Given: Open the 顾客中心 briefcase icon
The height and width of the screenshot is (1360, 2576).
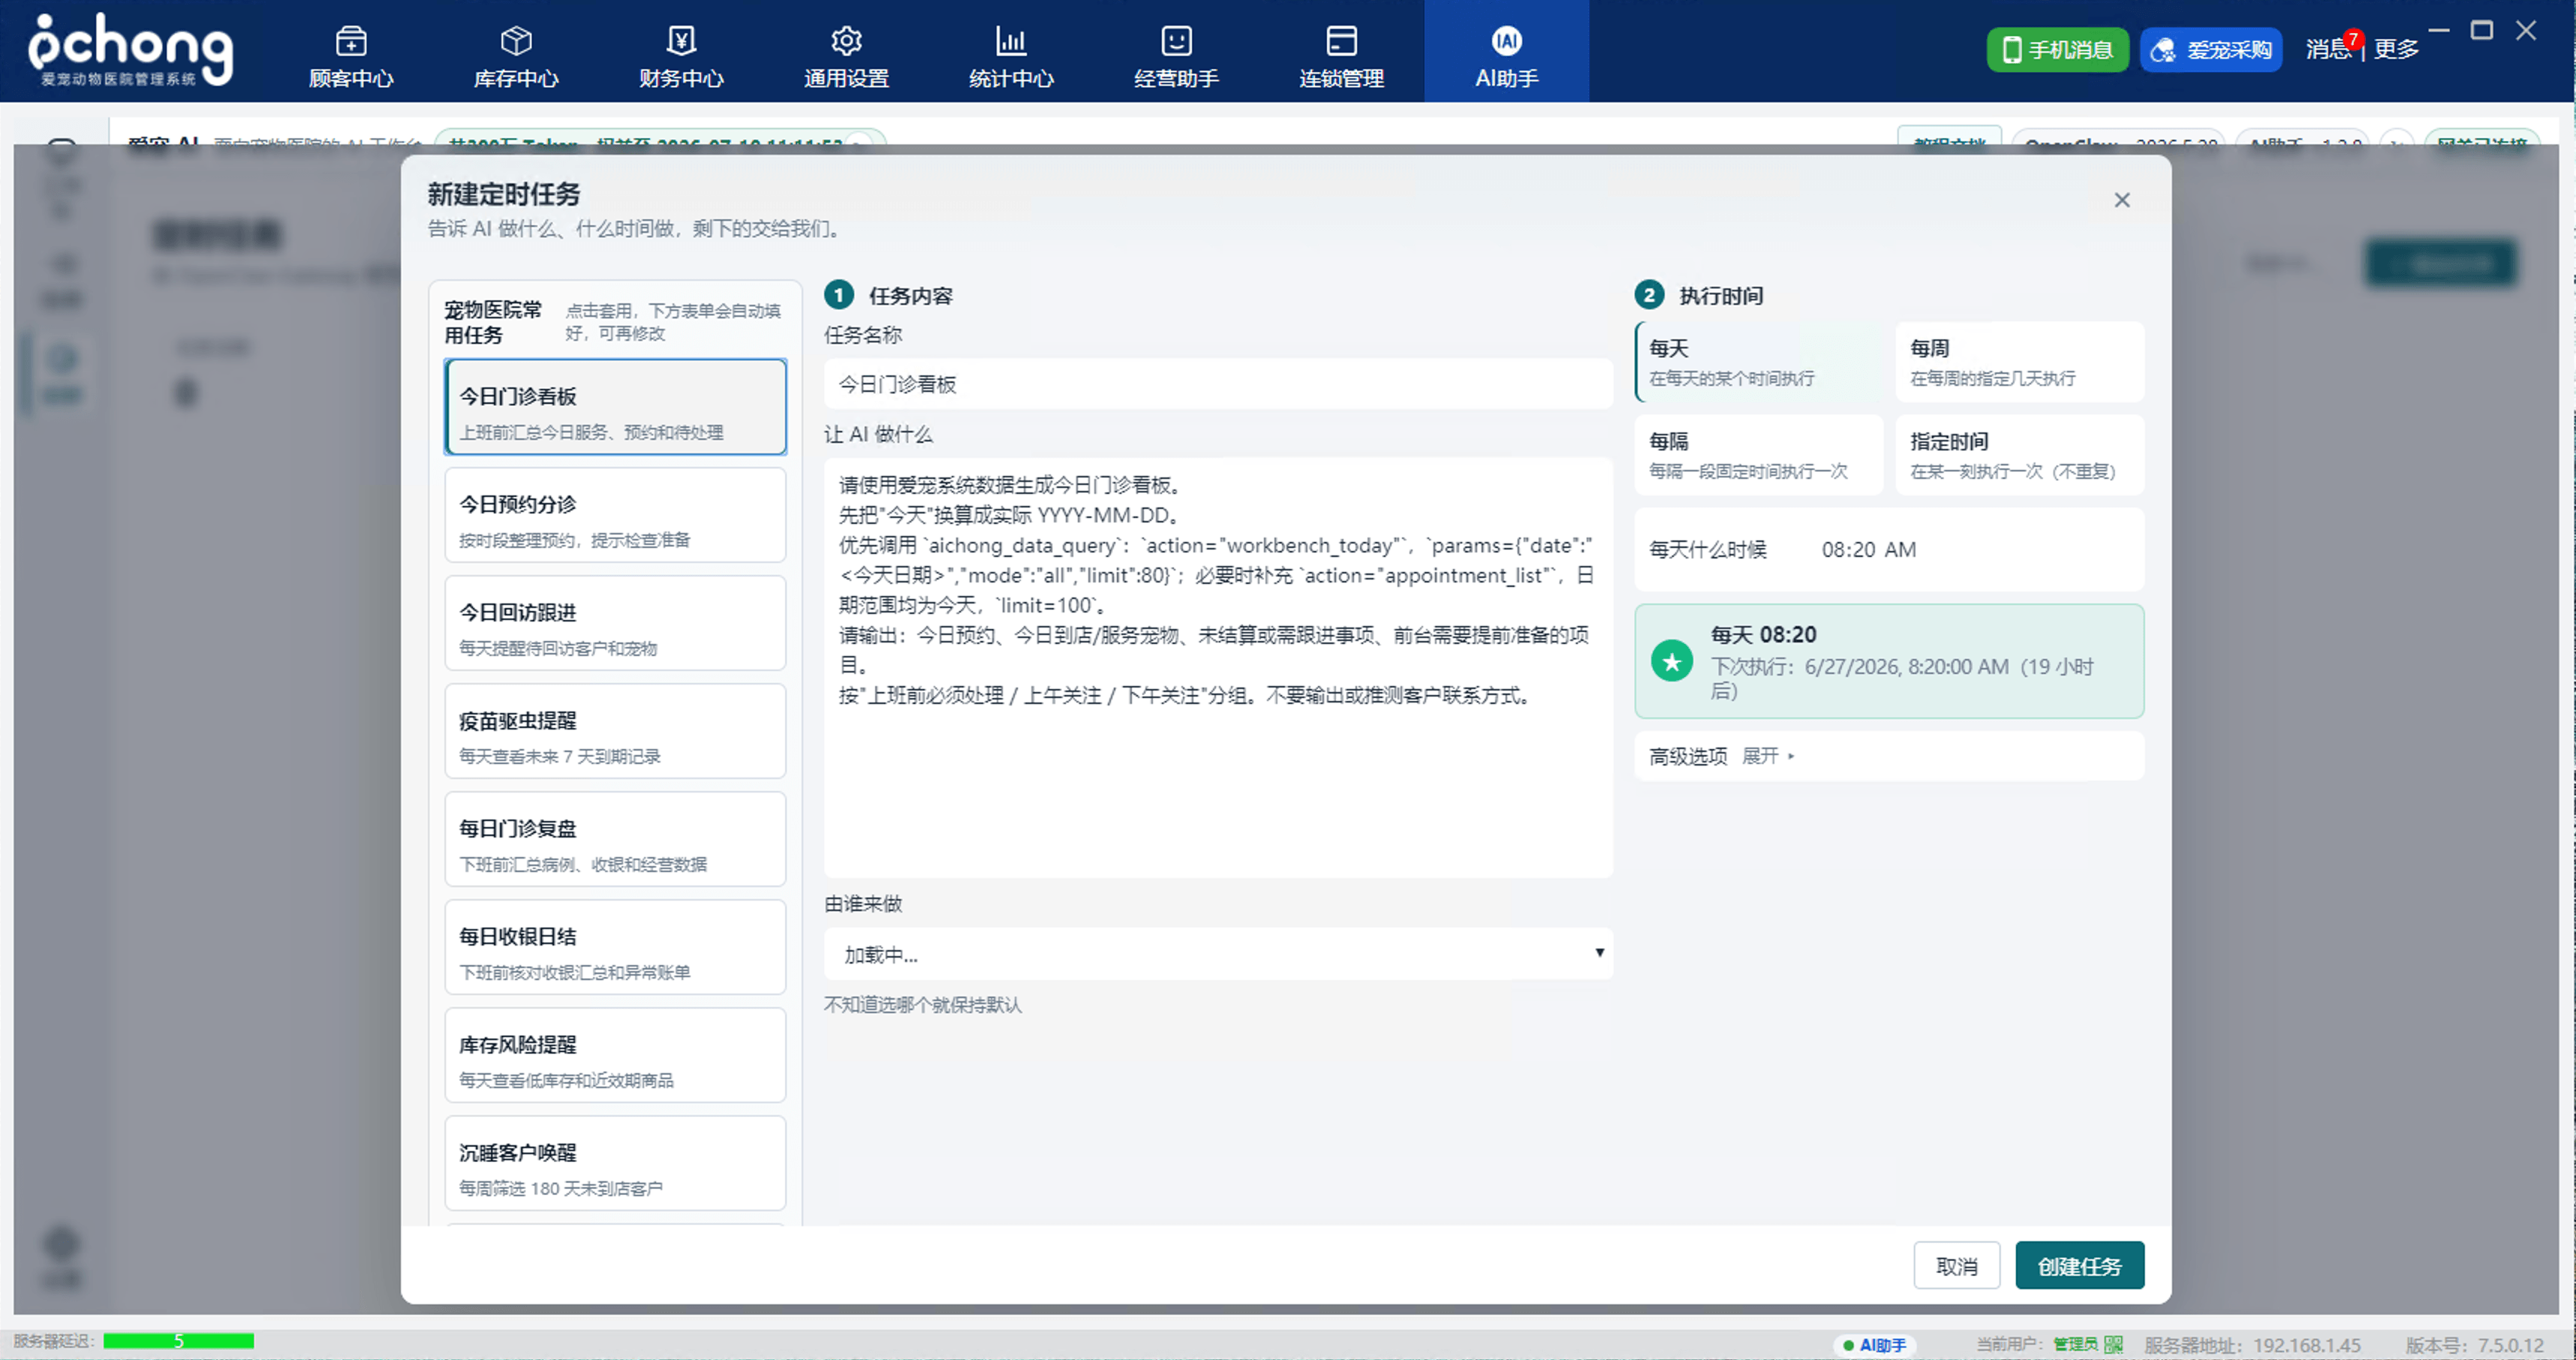Looking at the screenshot, I should click(351, 41).
